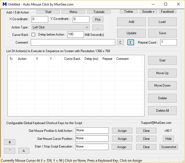
Task: Click the Get Mouse Cursor Position shortcut field
Action: 92,138
